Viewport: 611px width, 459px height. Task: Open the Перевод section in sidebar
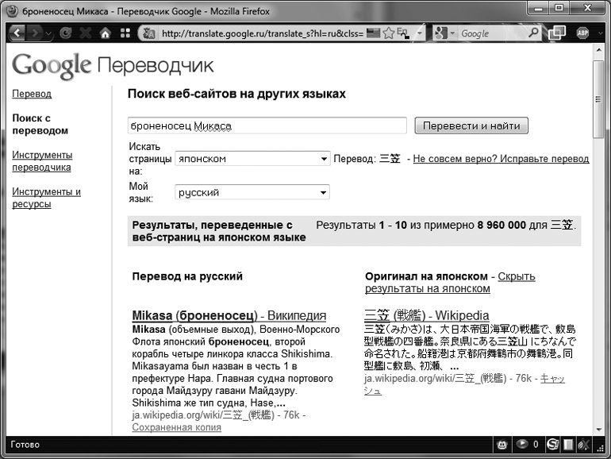pyautogui.click(x=32, y=94)
